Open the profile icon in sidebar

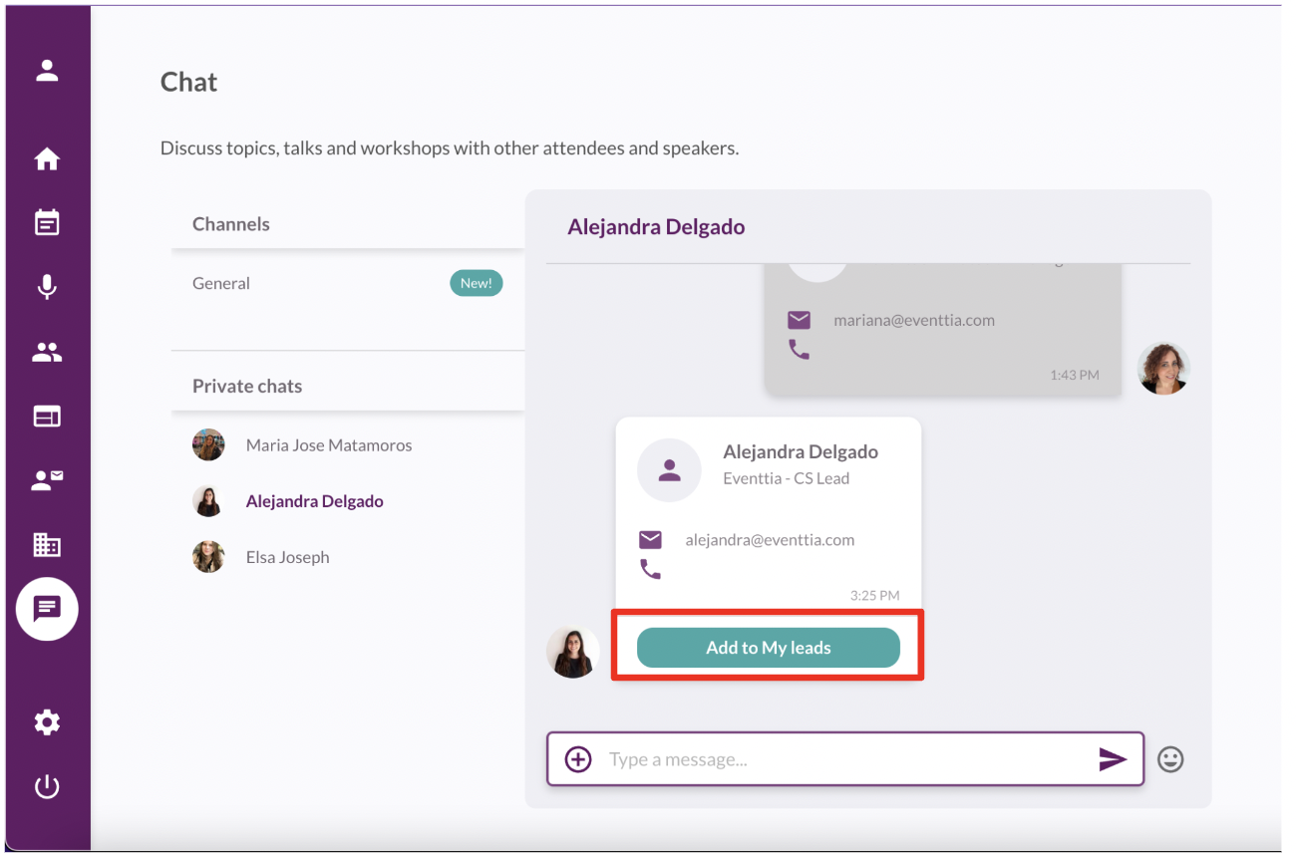[x=47, y=71]
